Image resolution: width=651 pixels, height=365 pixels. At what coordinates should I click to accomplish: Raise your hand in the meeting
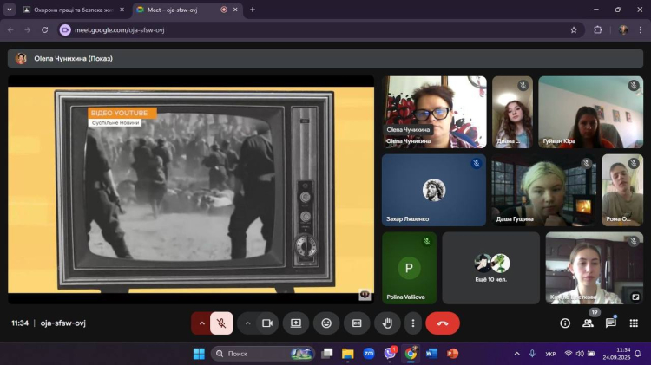(387, 323)
